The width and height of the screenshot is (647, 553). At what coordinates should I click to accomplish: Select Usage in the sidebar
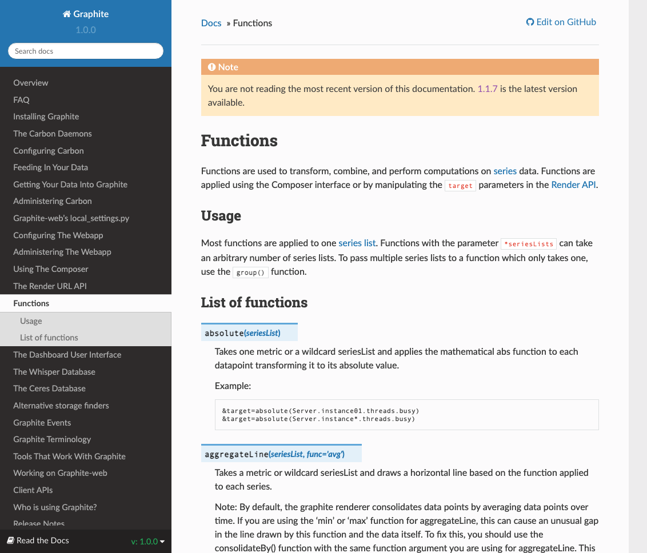(30, 321)
